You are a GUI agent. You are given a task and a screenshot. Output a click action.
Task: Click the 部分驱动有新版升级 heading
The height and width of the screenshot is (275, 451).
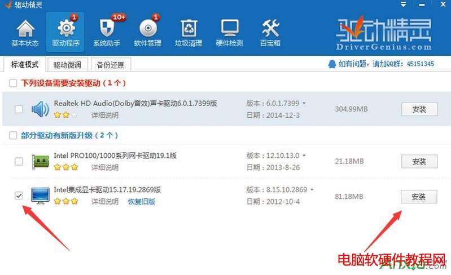coord(69,135)
